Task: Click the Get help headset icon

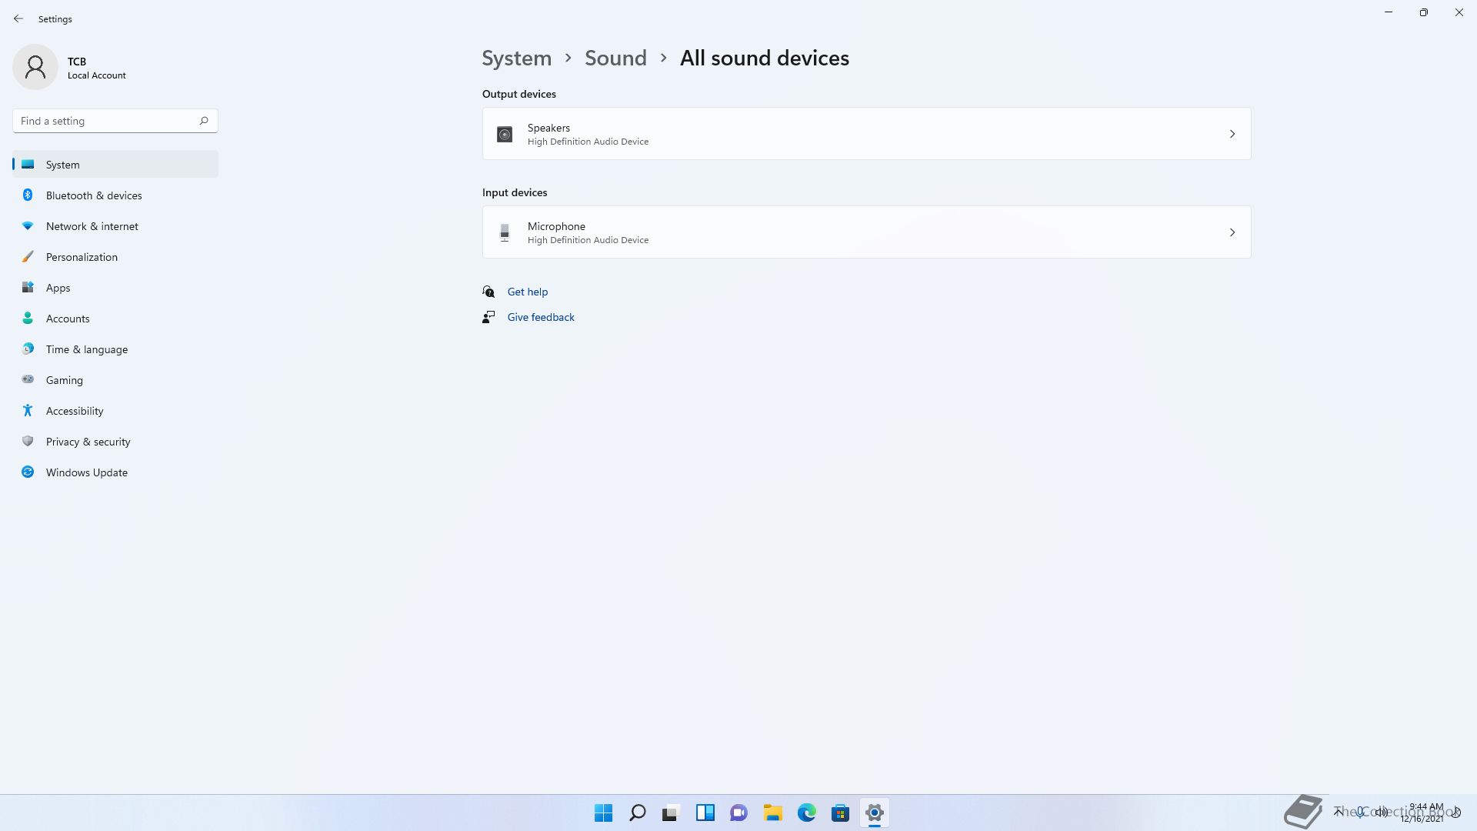Action: coord(488,292)
